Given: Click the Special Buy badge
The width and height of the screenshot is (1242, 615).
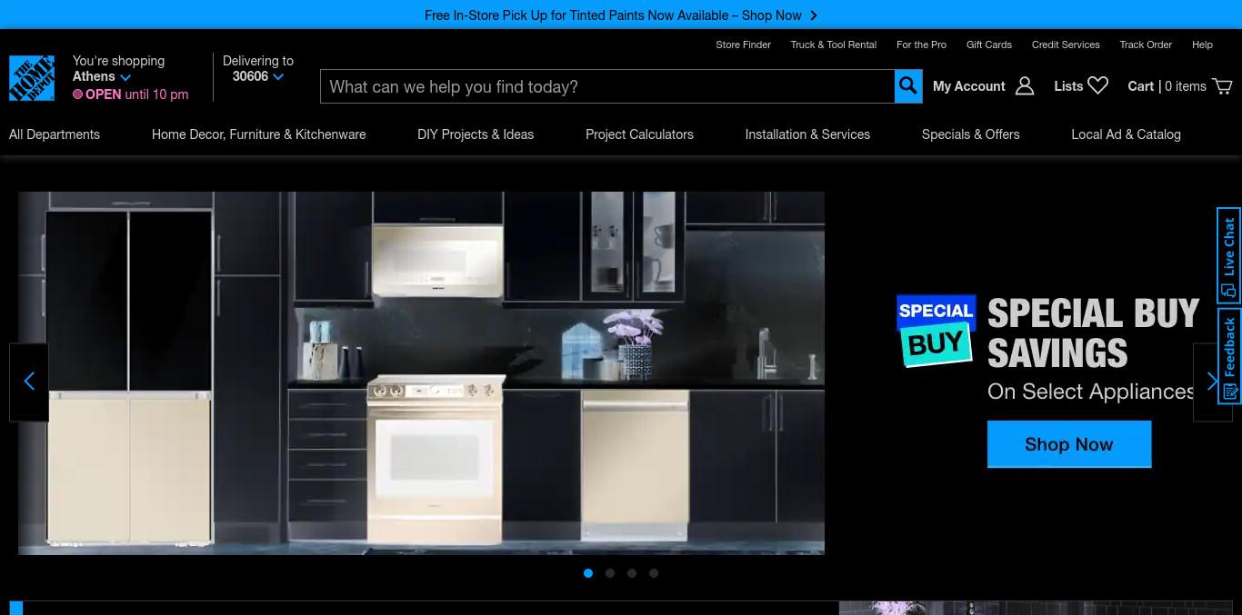Looking at the screenshot, I should (x=936, y=330).
